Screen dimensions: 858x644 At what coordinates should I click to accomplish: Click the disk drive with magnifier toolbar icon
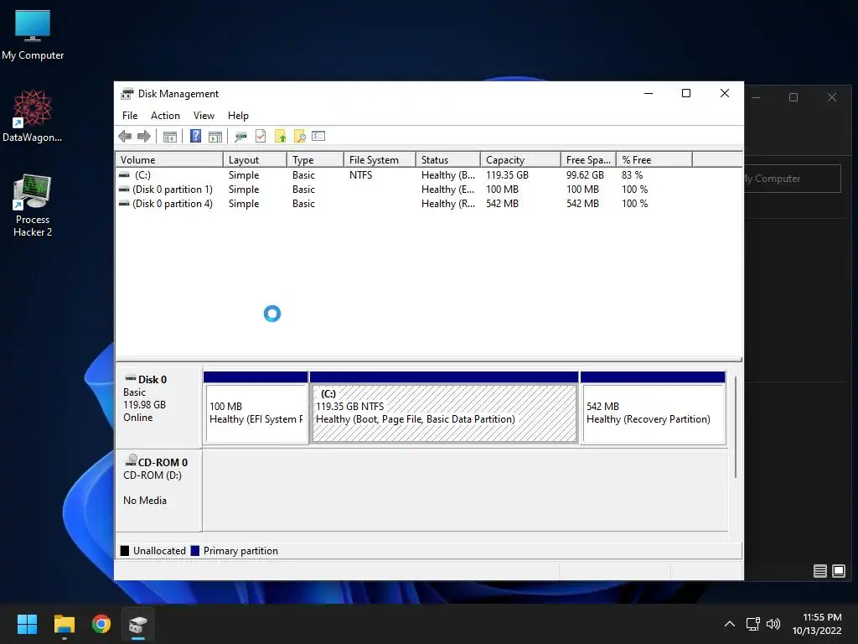tap(240, 137)
